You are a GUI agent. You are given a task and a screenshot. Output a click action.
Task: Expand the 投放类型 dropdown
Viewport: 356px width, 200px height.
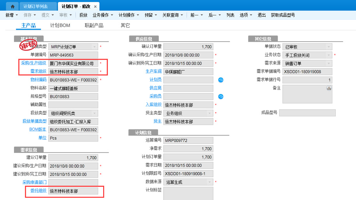94,113
